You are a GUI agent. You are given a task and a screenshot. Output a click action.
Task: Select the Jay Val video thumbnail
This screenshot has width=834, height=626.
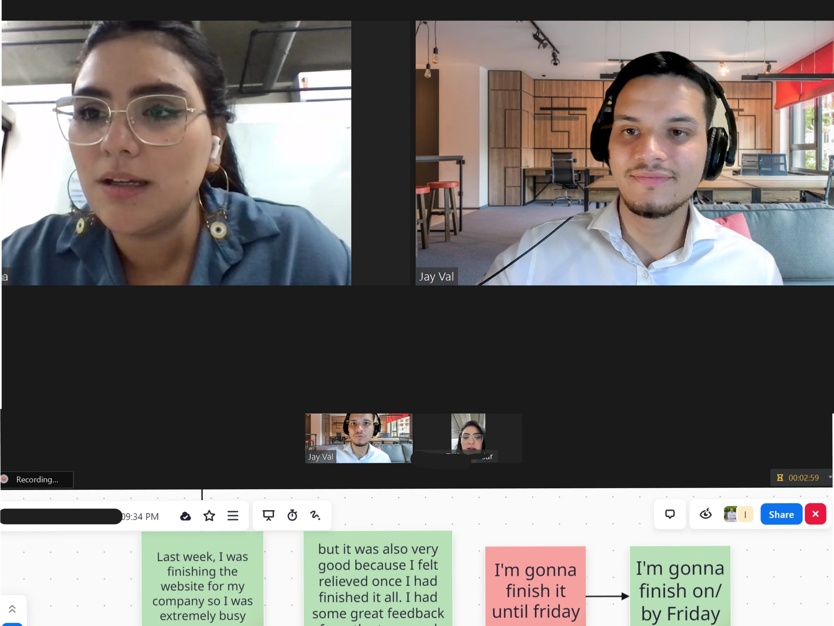coord(358,438)
